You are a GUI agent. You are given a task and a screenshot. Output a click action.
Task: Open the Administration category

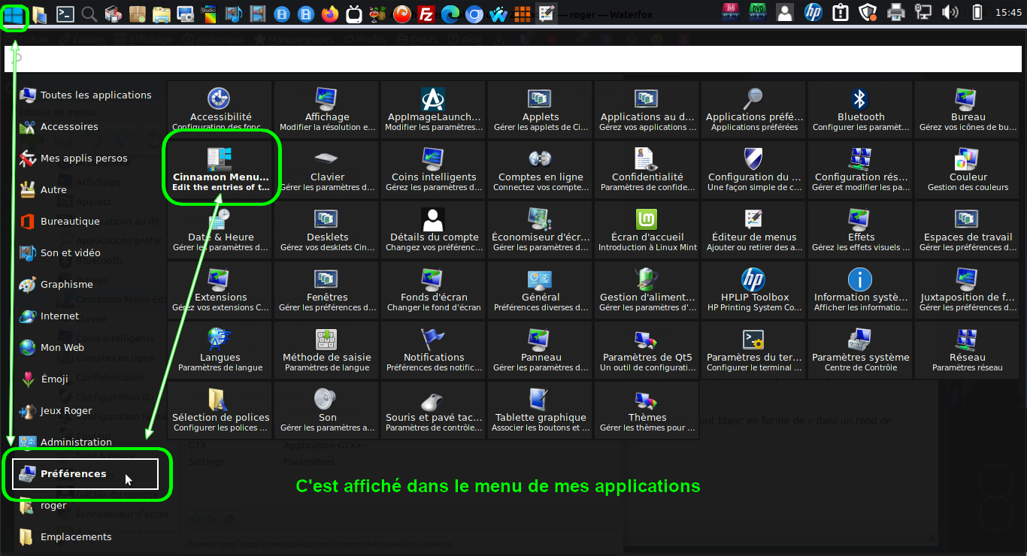[x=75, y=443]
